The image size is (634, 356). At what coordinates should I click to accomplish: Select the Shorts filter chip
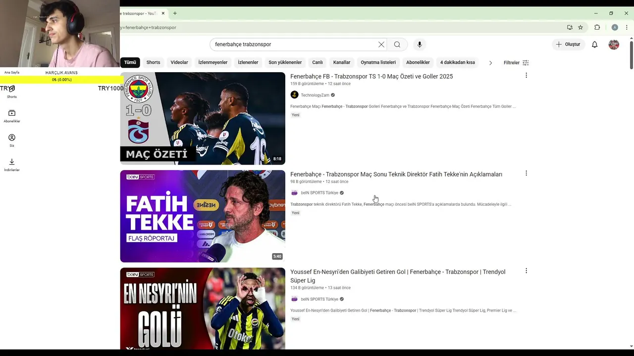pyautogui.click(x=153, y=63)
